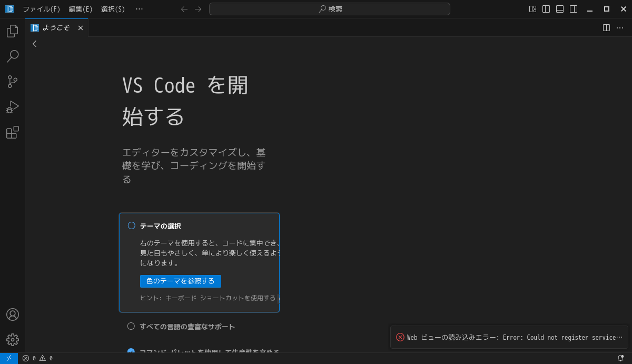Click the VS Code を開始する heading
Viewport: 632px width, 364px height.
[x=185, y=101]
